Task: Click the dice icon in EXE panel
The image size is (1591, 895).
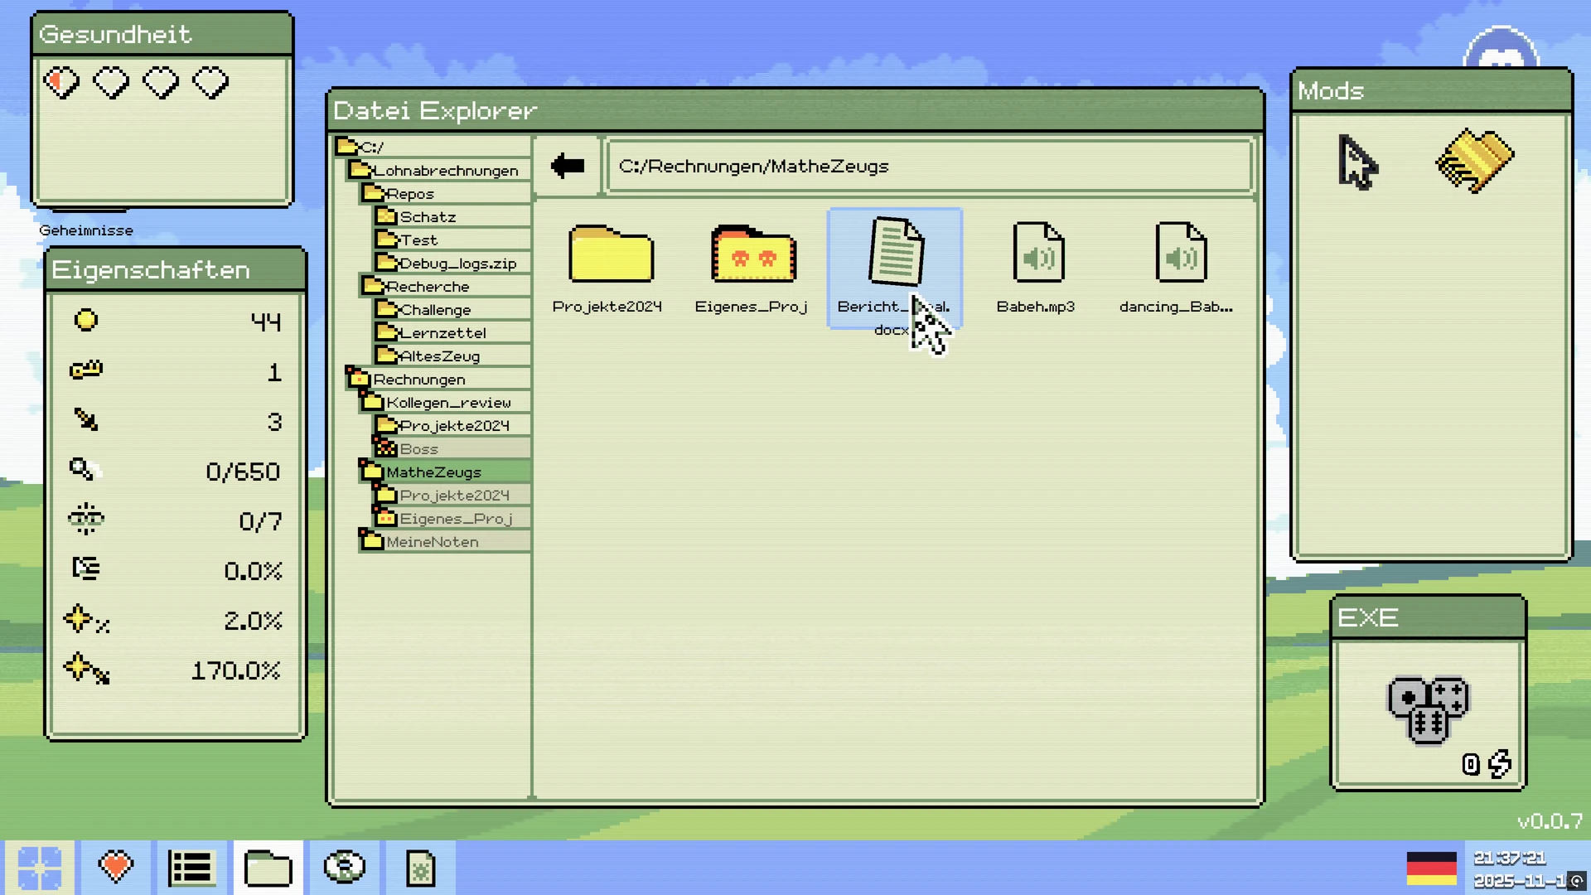Action: [1427, 709]
